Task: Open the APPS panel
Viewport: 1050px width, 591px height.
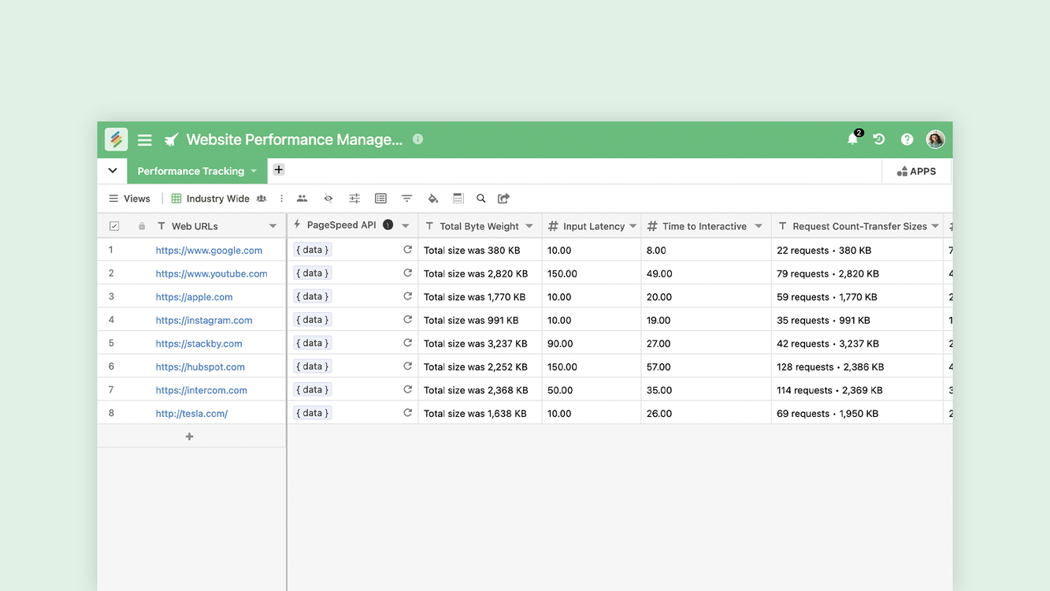Action: point(916,171)
